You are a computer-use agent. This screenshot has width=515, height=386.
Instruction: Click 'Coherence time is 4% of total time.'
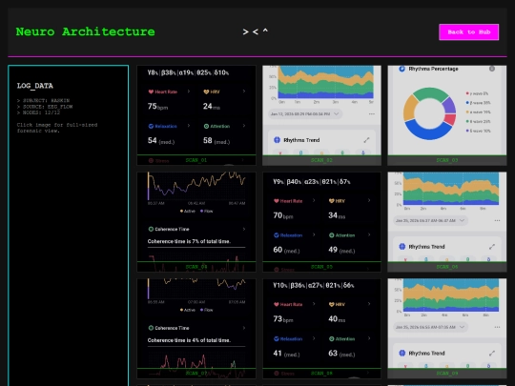[x=189, y=340]
